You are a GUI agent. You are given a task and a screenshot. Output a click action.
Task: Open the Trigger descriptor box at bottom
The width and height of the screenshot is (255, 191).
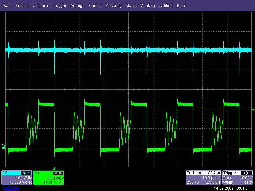(238, 177)
